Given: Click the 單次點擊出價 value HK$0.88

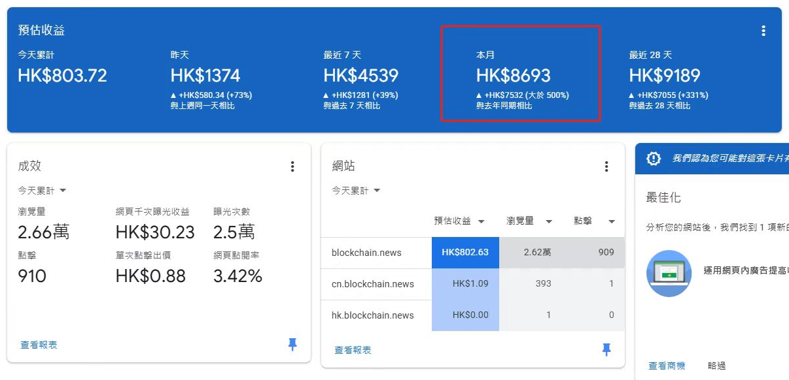Looking at the screenshot, I should point(150,276).
